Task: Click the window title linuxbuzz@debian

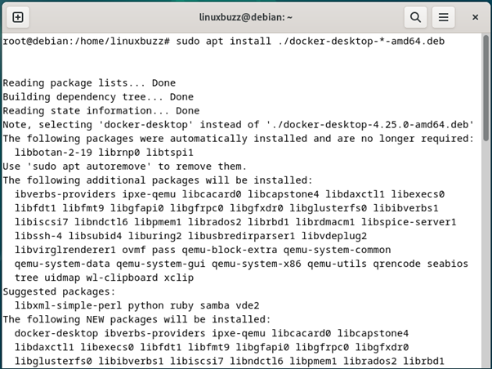Action: [246, 17]
